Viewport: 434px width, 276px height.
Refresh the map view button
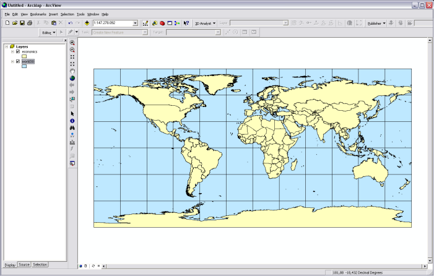click(93, 266)
